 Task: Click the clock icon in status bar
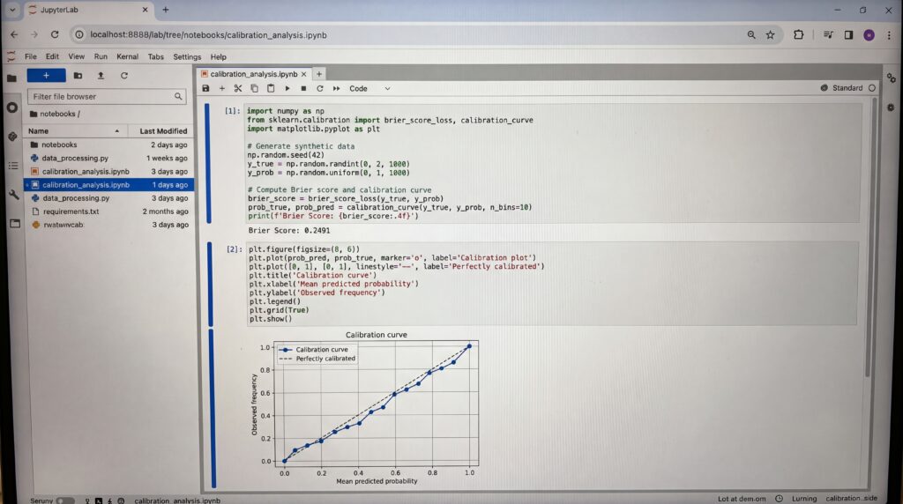pyautogui.click(x=779, y=499)
